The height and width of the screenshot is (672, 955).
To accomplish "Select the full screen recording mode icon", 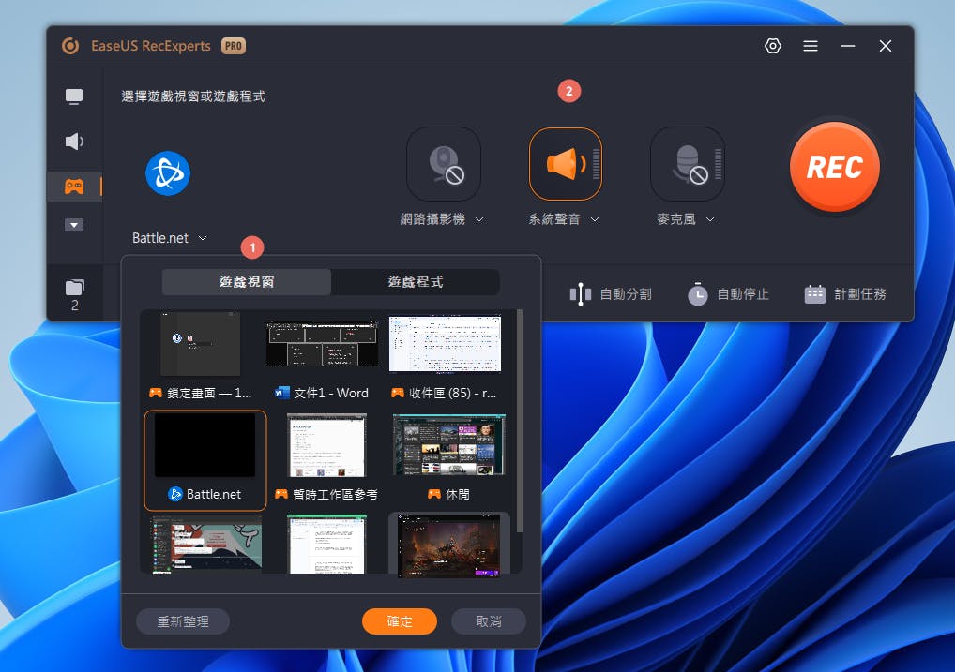I will (74, 97).
